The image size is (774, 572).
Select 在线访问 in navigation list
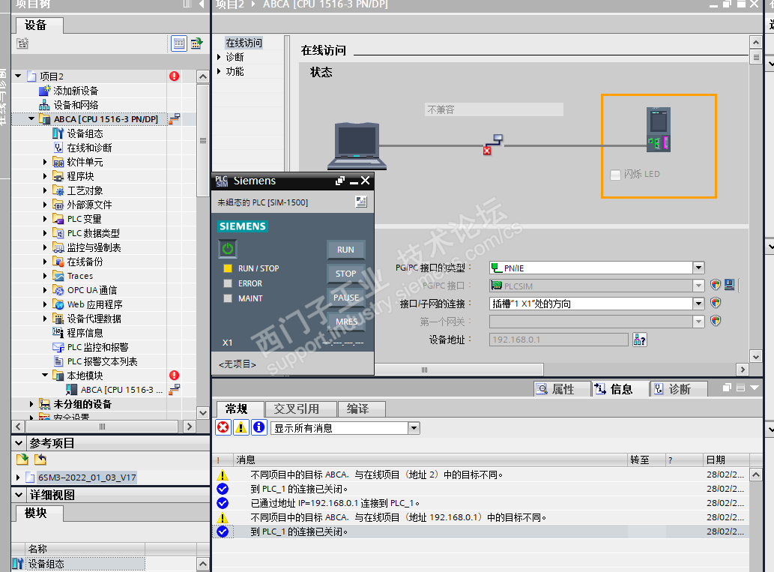244,43
